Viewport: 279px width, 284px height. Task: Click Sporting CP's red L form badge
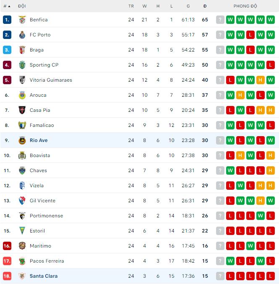coord(271,65)
